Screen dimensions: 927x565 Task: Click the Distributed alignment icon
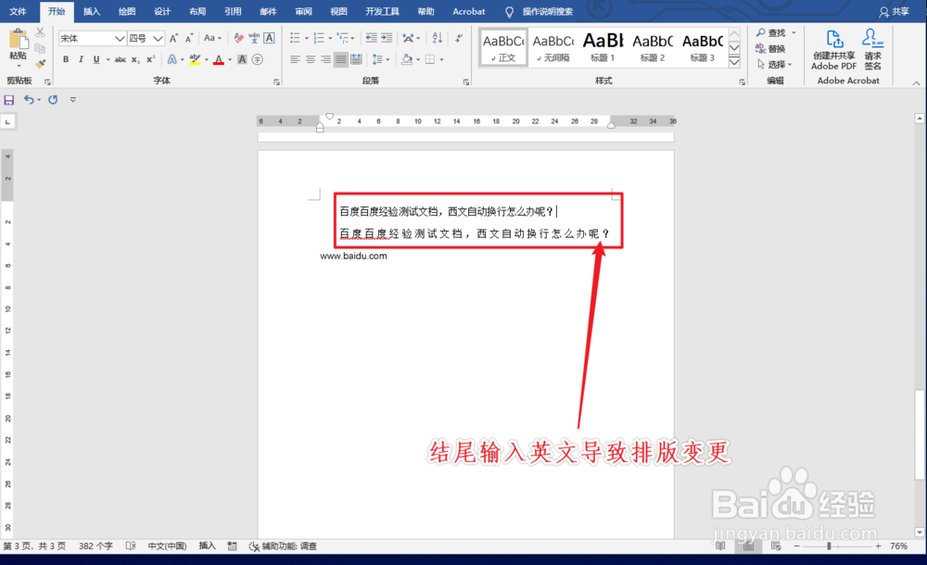pyautogui.click(x=357, y=59)
